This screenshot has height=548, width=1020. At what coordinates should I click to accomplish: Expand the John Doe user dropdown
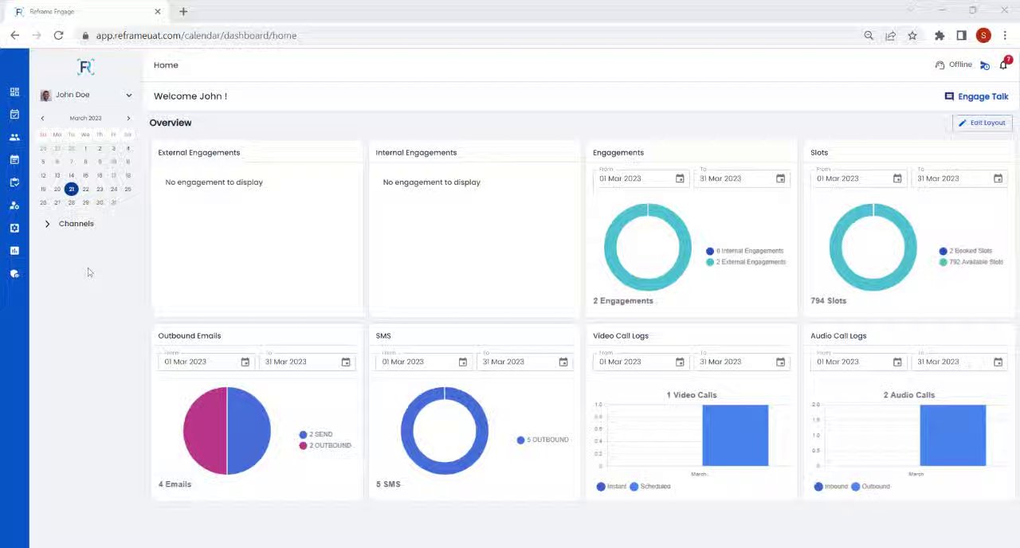[x=128, y=95]
